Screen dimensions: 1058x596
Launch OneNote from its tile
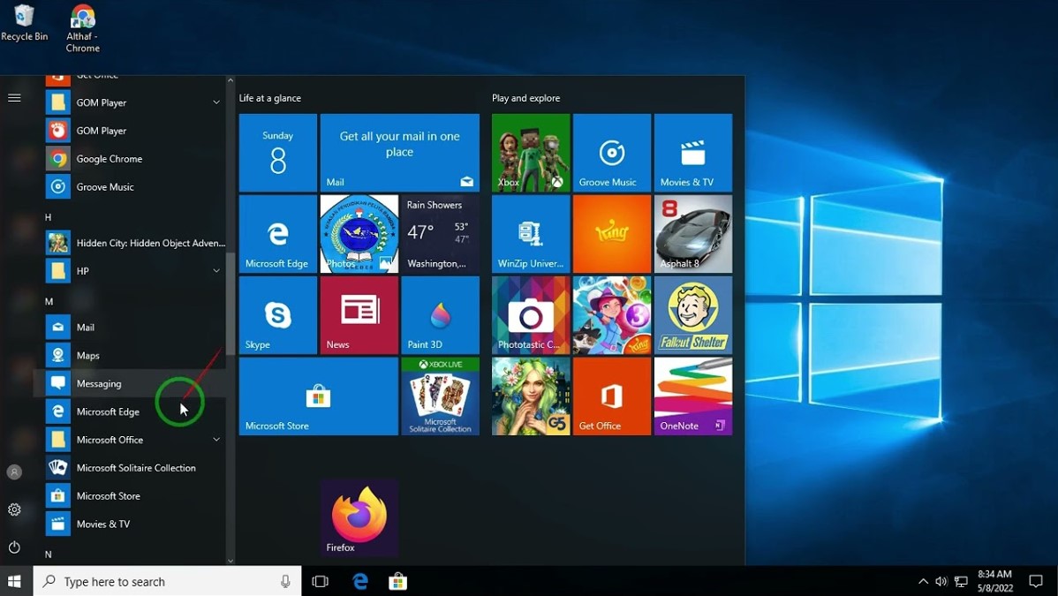pos(692,396)
